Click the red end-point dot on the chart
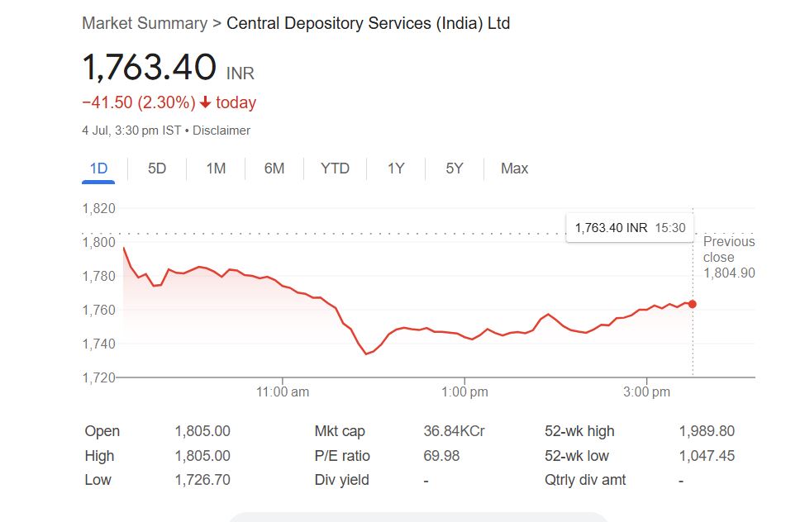The image size is (805, 522). (x=692, y=304)
